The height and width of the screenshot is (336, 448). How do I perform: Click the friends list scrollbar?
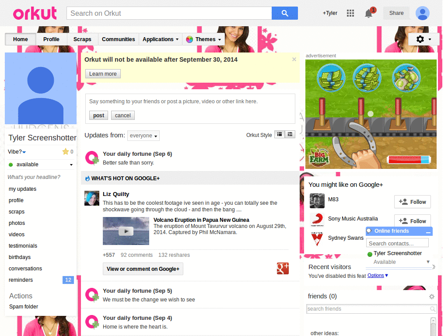433,326
